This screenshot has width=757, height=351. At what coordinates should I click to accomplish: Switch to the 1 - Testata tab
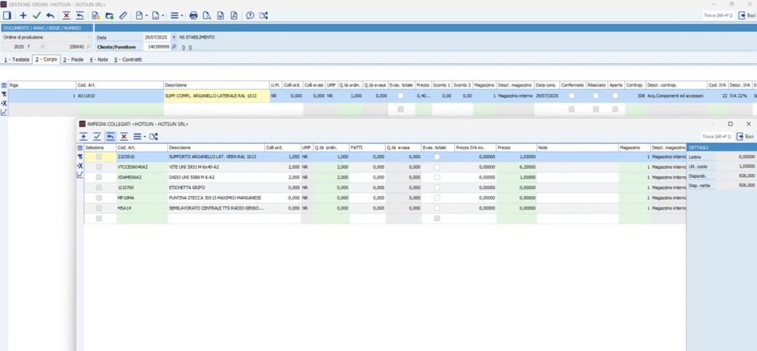pos(17,60)
